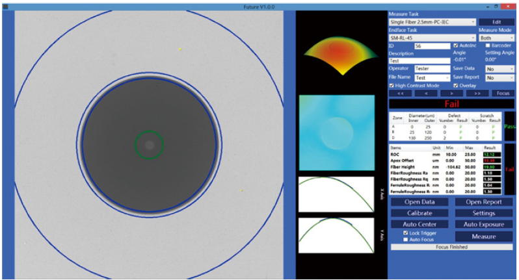This screenshot has height=280, width=519.
Task: Click into the Operator text field
Action: pos(432,68)
